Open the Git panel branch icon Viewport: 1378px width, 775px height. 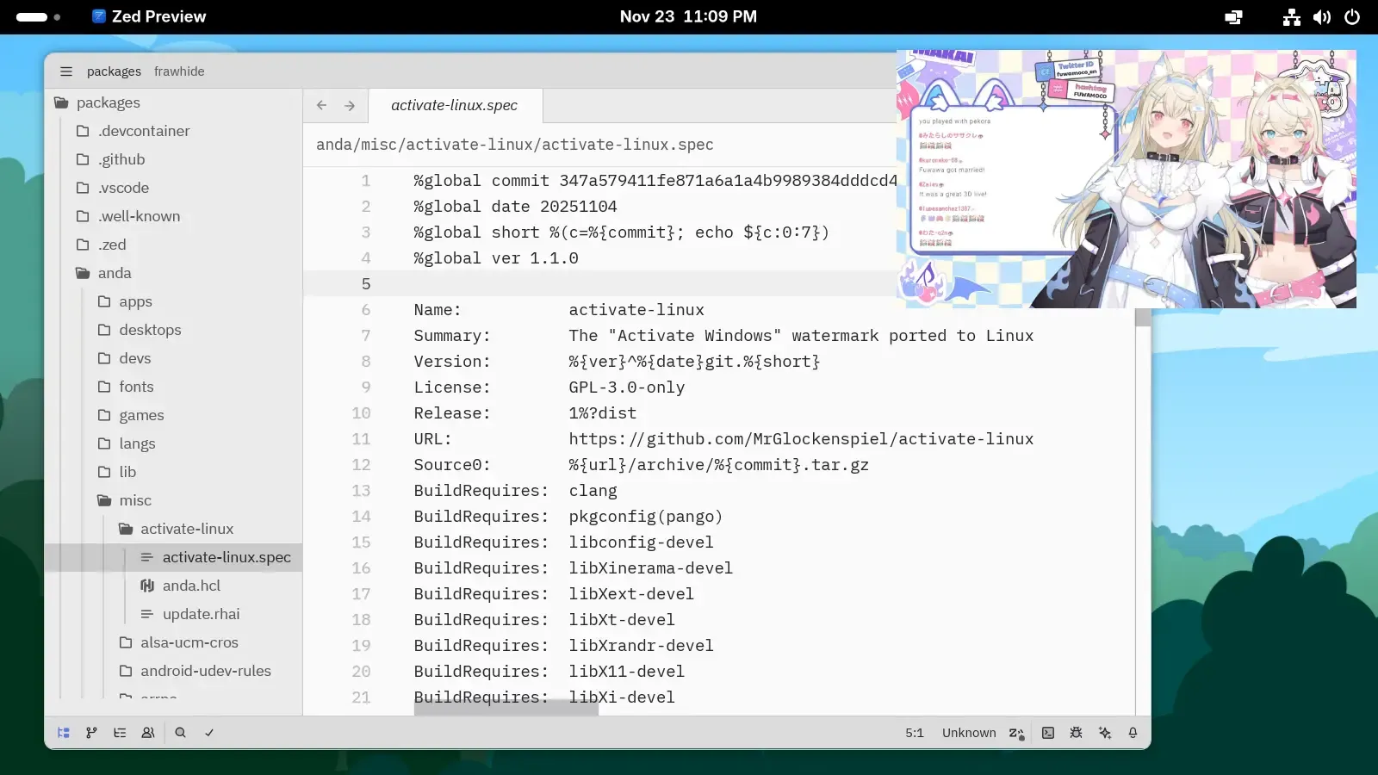(x=91, y=733)
